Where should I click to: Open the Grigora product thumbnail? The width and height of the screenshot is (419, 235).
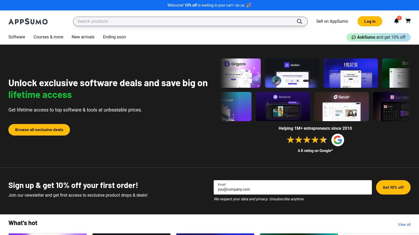click(241, 73)
